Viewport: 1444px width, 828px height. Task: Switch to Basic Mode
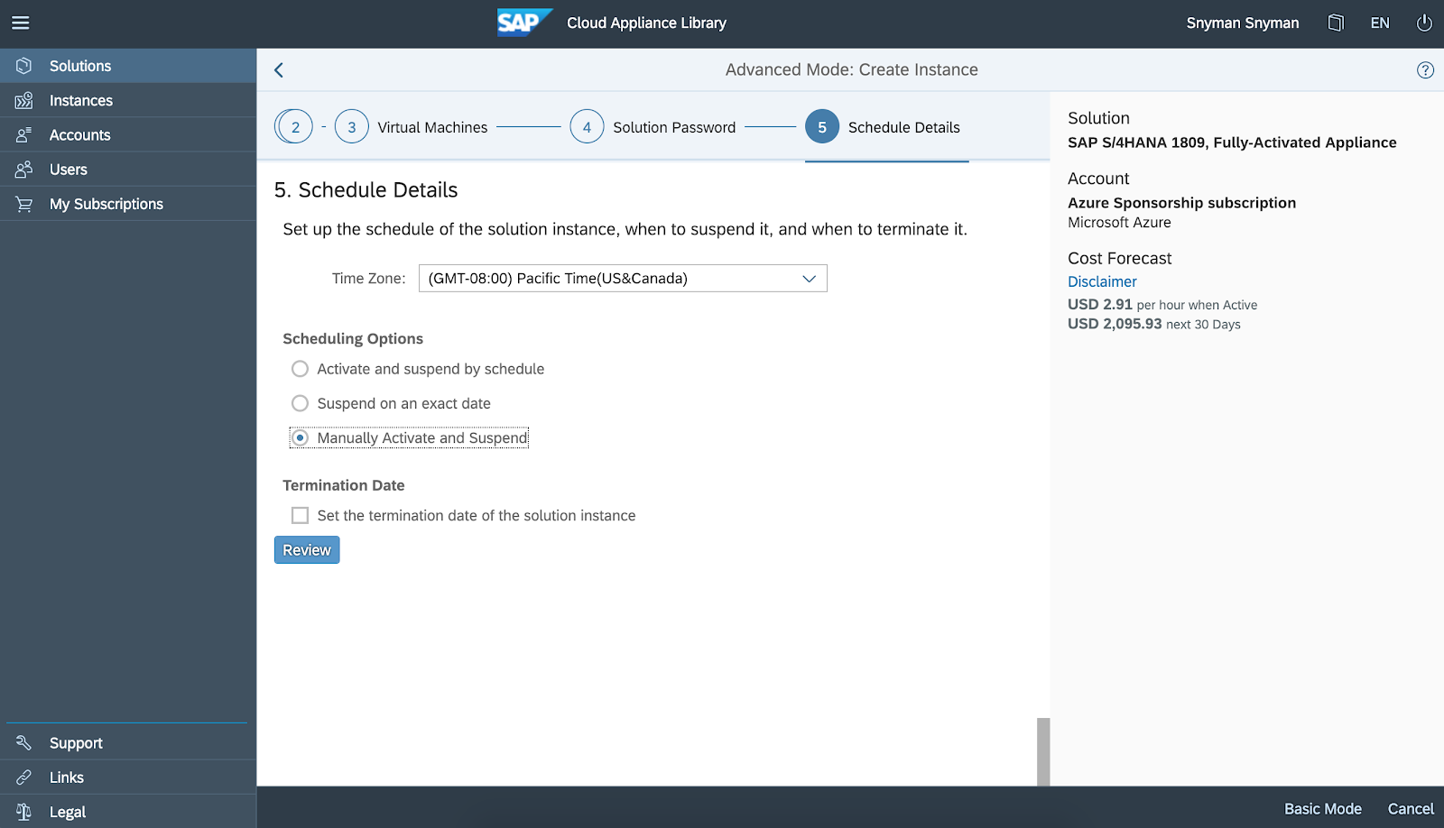click(x=1323, y=809)
